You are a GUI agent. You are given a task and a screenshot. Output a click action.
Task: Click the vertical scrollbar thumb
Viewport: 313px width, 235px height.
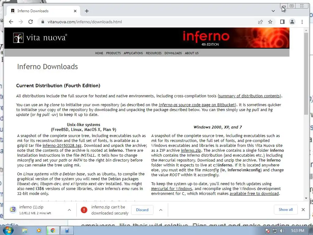[306, 73]
